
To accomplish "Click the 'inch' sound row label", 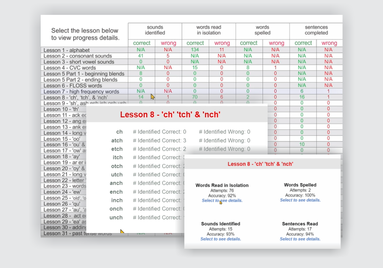I will (x=117, y=200).
